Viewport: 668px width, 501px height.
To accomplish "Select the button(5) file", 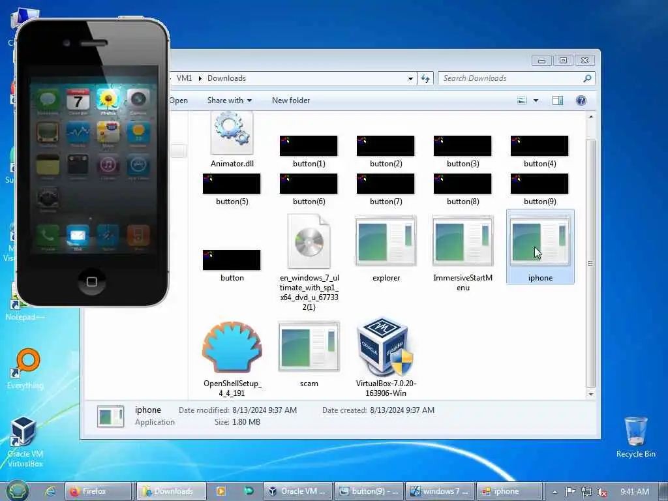I will pyautogui.click(x=232, y=189).
